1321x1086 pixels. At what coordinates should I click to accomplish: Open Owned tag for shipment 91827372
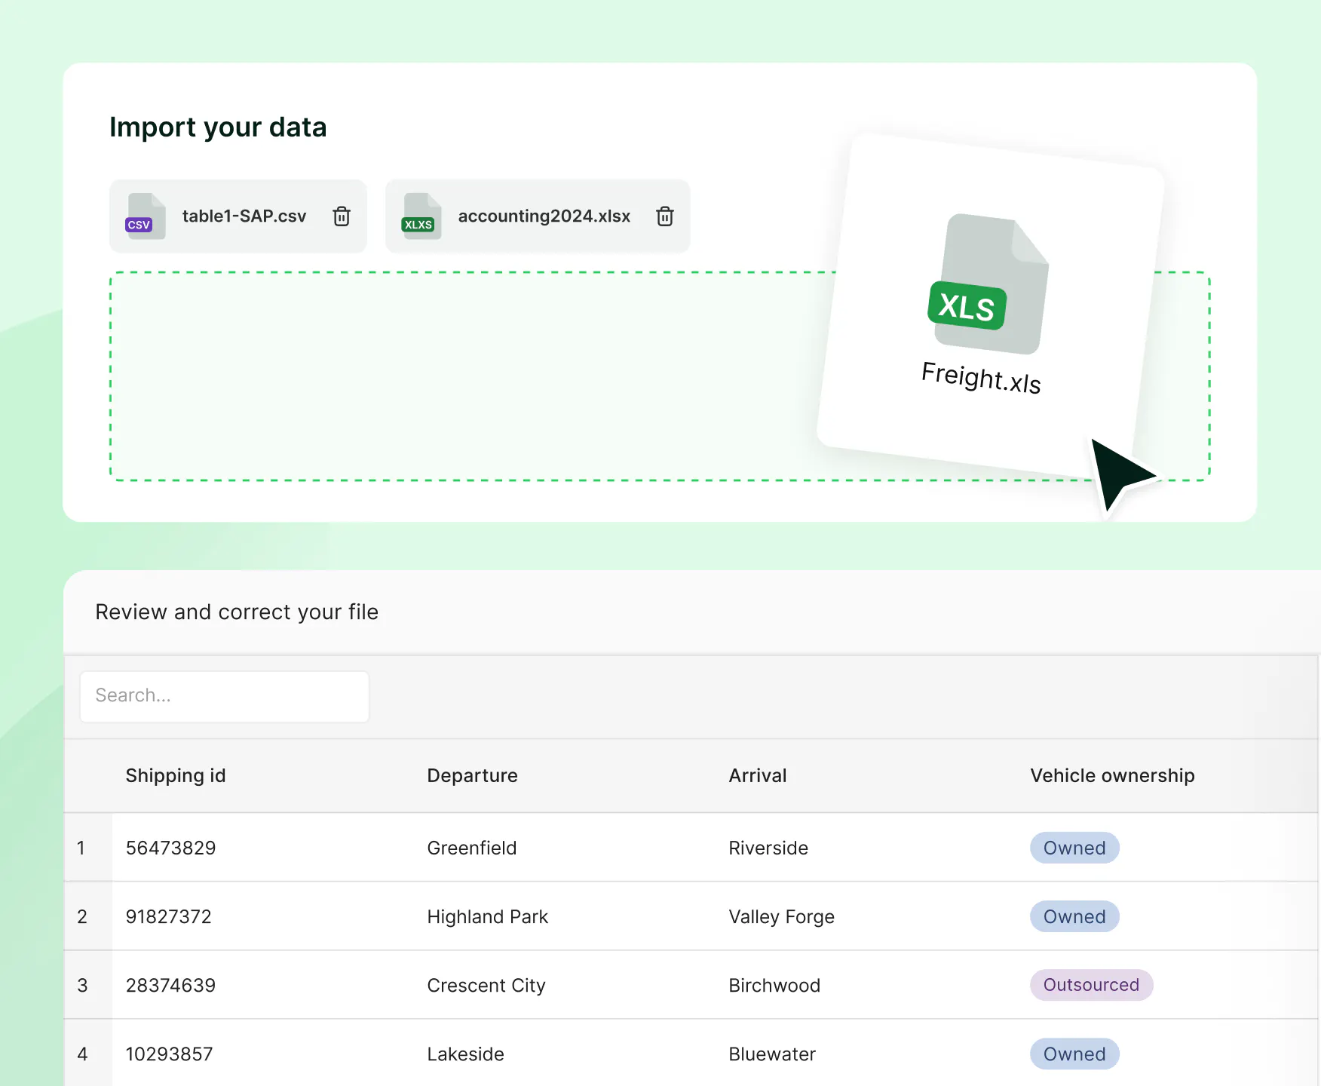(x=1074, y=916)
